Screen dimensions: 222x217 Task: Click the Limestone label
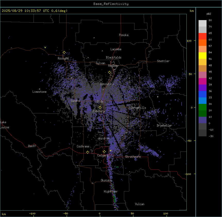(x=39, y=92)
